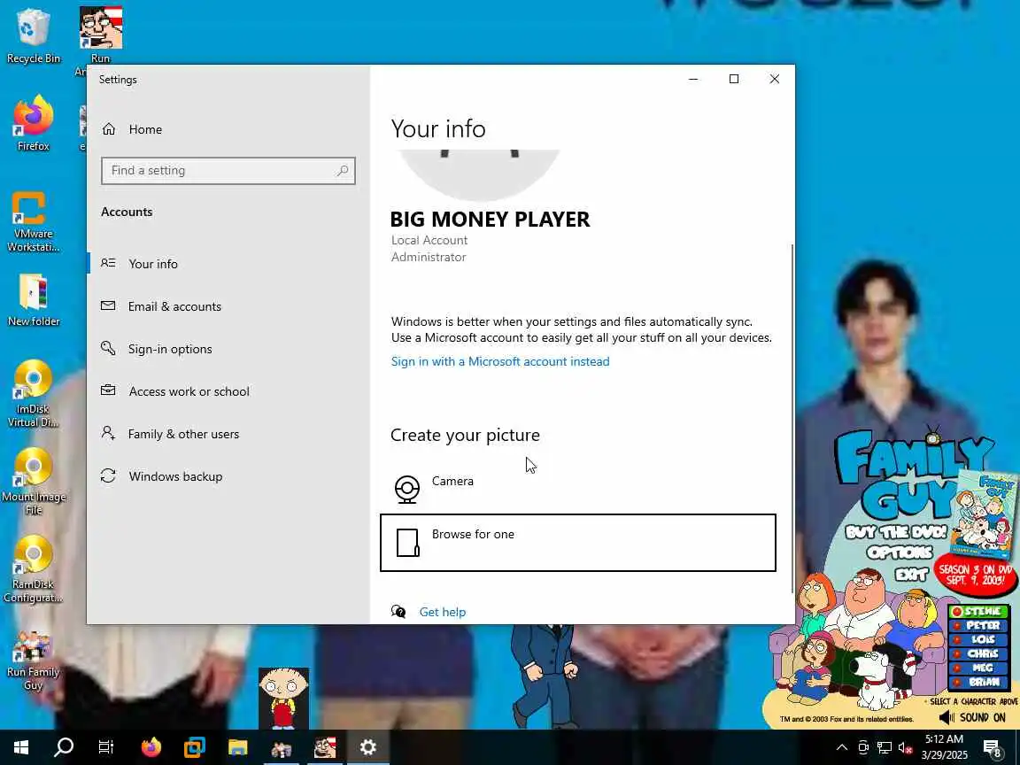This screenshot has width=1020, height=765.
Task: Click the file icon beside Browse for one
Action: [x=408, y=543]
